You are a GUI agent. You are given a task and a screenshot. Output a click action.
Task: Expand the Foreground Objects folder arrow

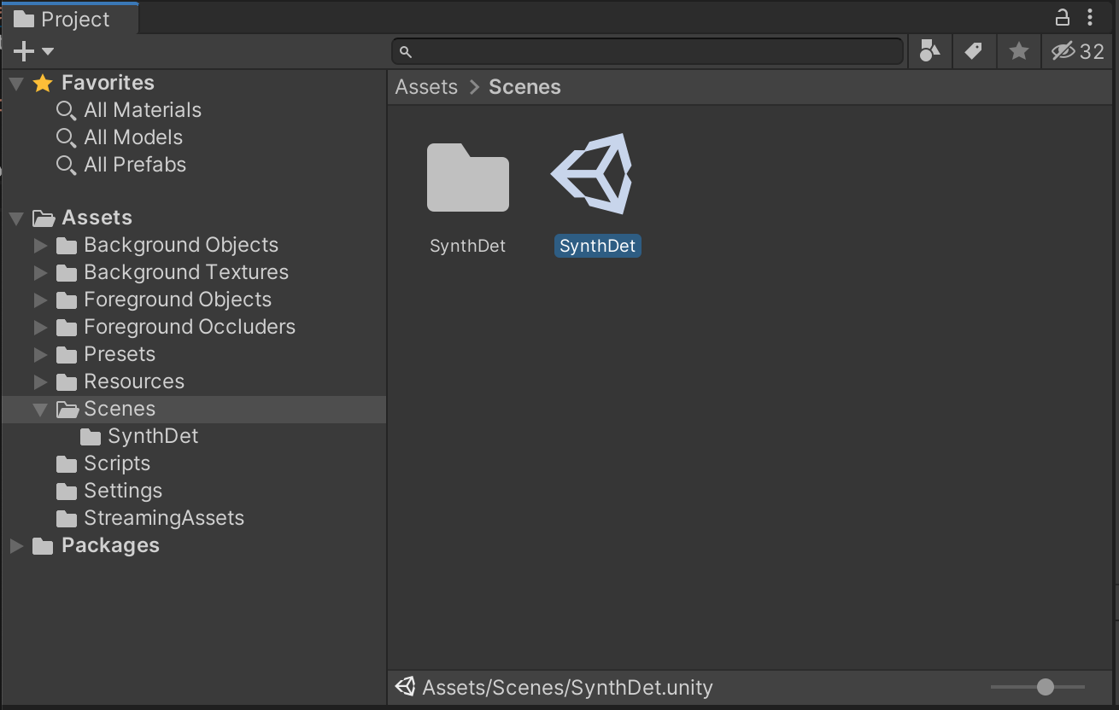(40, 300)
